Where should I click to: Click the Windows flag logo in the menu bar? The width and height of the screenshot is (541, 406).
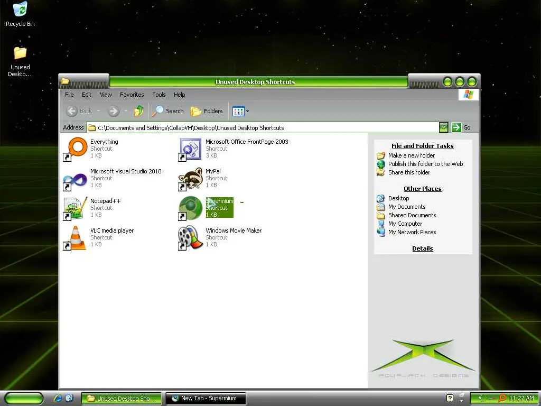[469, 94]
